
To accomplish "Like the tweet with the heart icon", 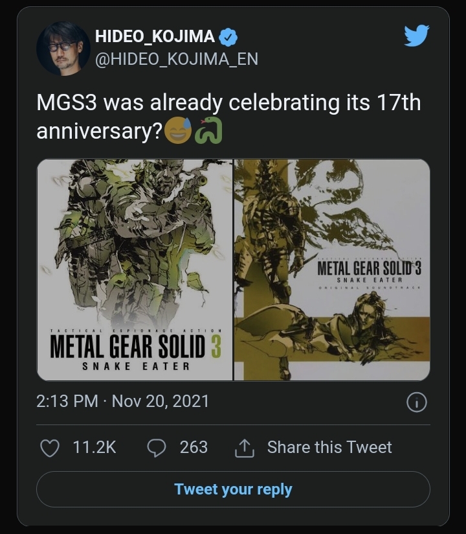I will tap(50, 447).
